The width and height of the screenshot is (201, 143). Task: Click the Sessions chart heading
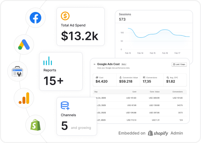pyautogui.click(x=125, y=14)
